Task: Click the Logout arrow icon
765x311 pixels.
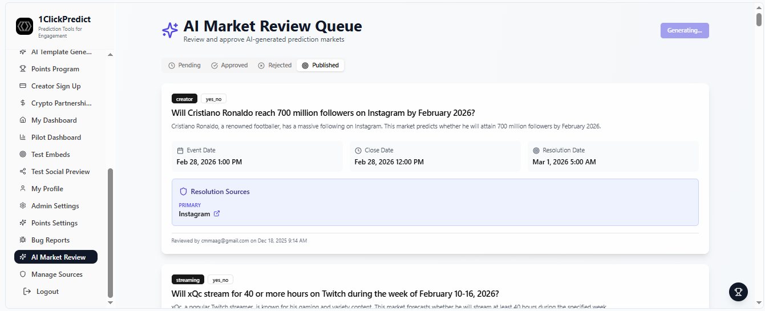Action: click(x=27, y=292)
